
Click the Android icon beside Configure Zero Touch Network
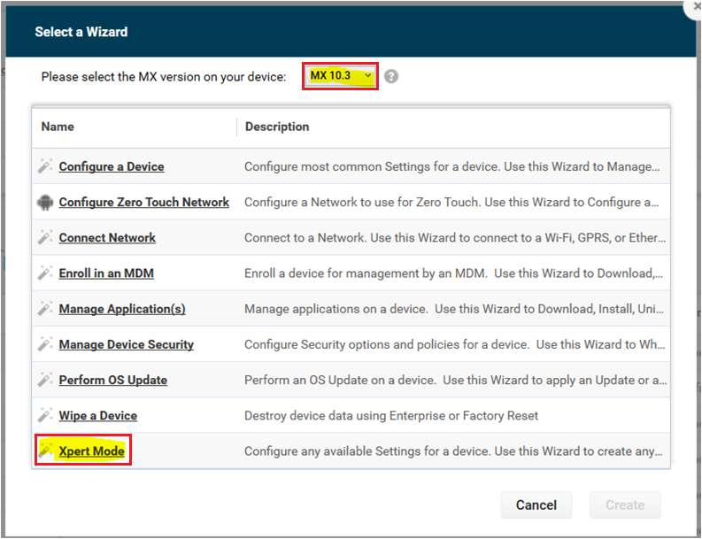pyautogui.click(x=44, y=202)
